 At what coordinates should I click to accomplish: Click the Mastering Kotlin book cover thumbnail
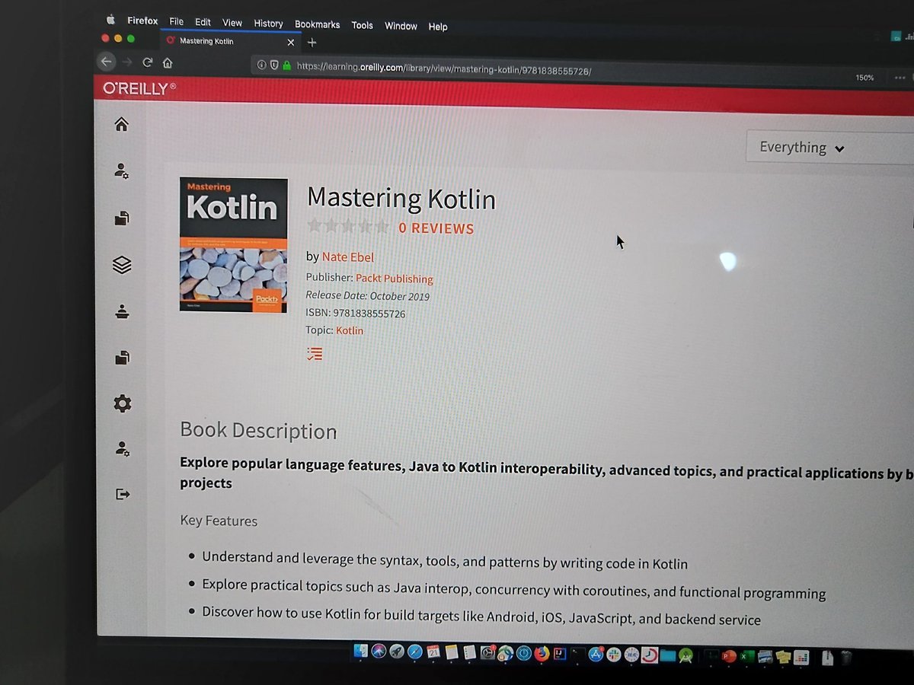[233, 245]
